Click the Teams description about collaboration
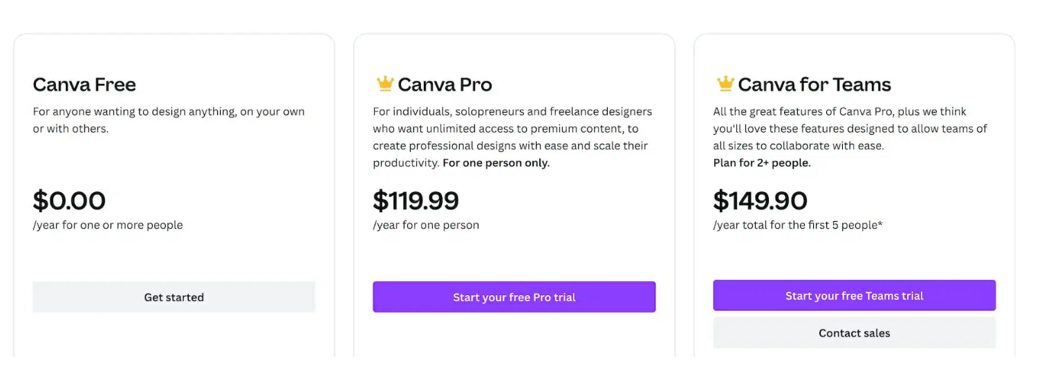The height and width of the screenshot is (387, 1062). pos(850,129)
